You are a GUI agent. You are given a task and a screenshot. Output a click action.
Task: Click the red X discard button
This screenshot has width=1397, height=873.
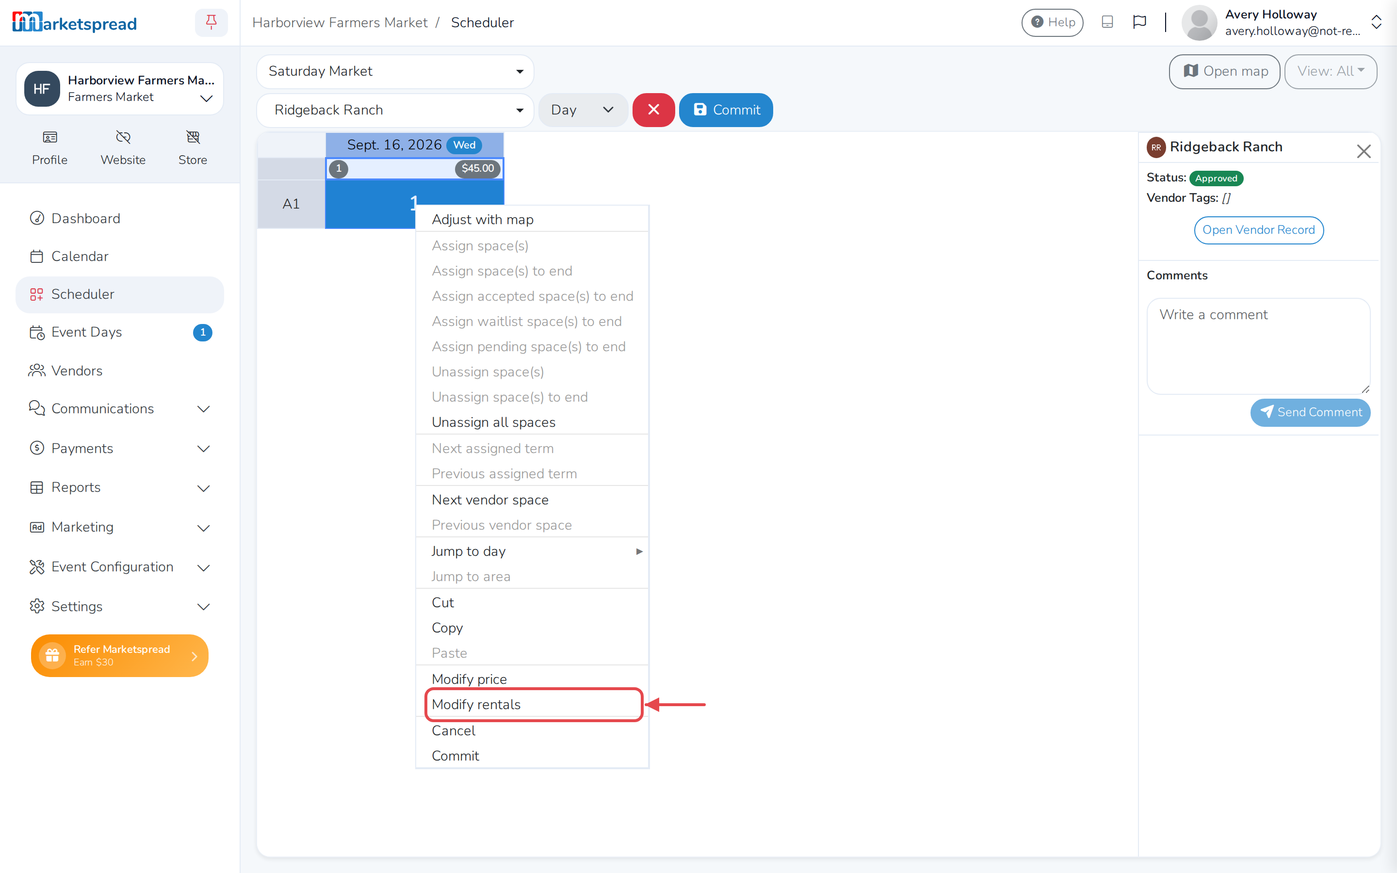tap(653, 110)
